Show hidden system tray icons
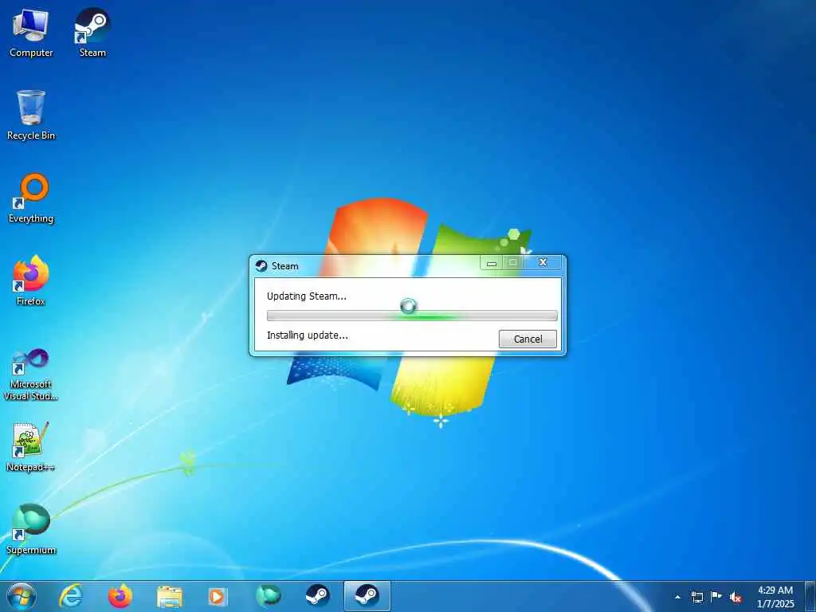 [x=677, y=597]
